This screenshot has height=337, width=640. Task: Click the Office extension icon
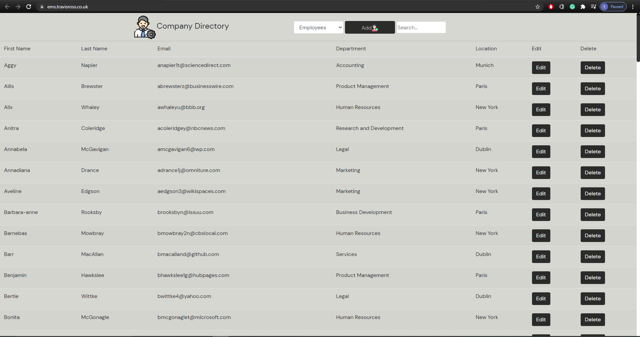point(562,7)
